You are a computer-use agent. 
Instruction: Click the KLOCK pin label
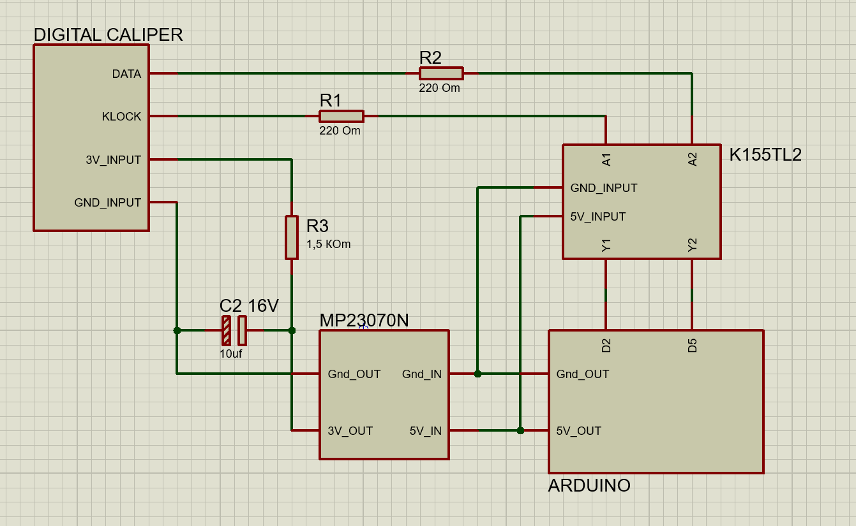121,117
